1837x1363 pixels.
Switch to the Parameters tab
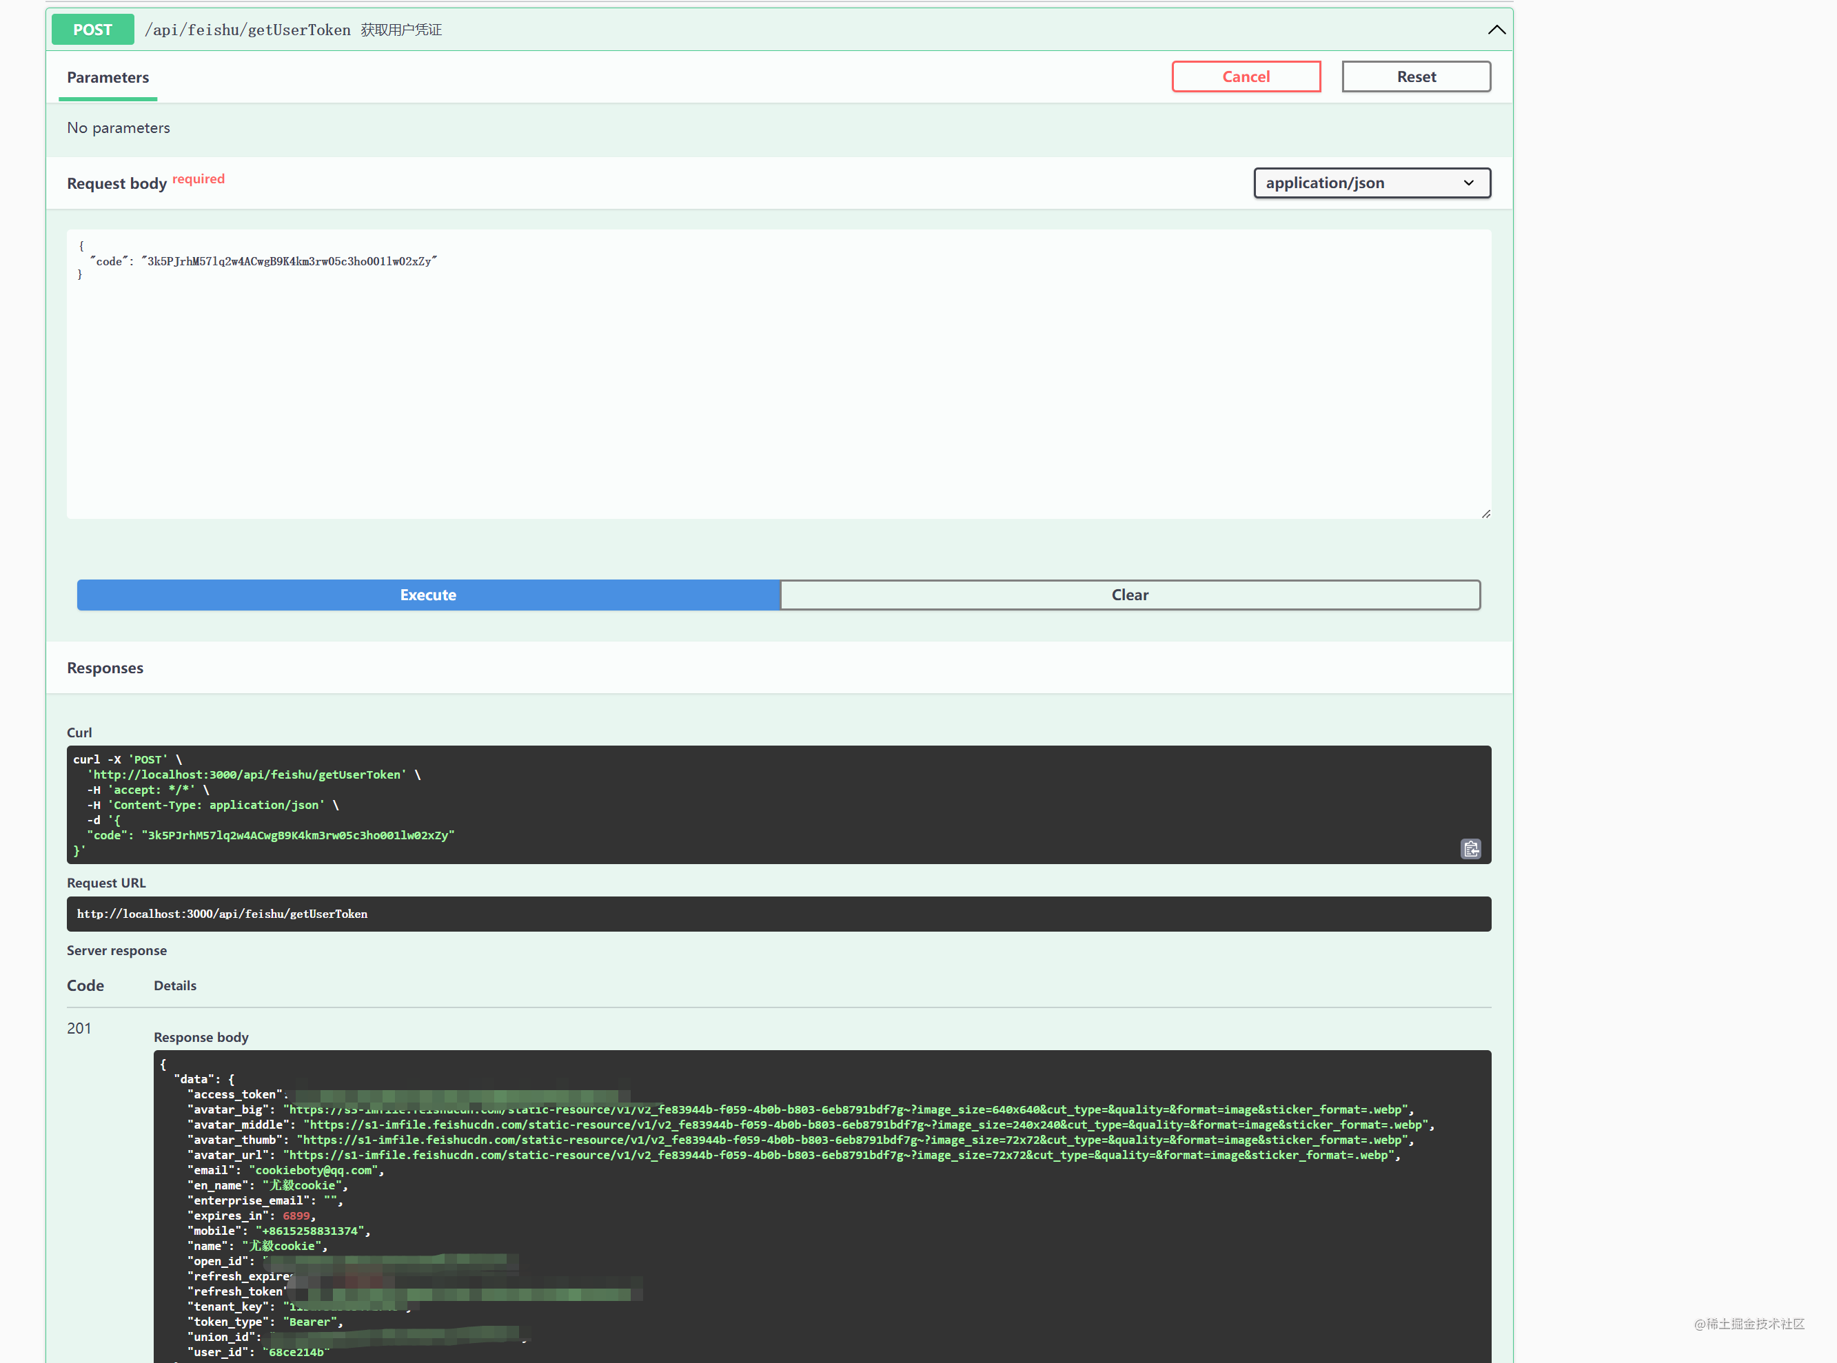pyautogui.click(x=108, y=78)
